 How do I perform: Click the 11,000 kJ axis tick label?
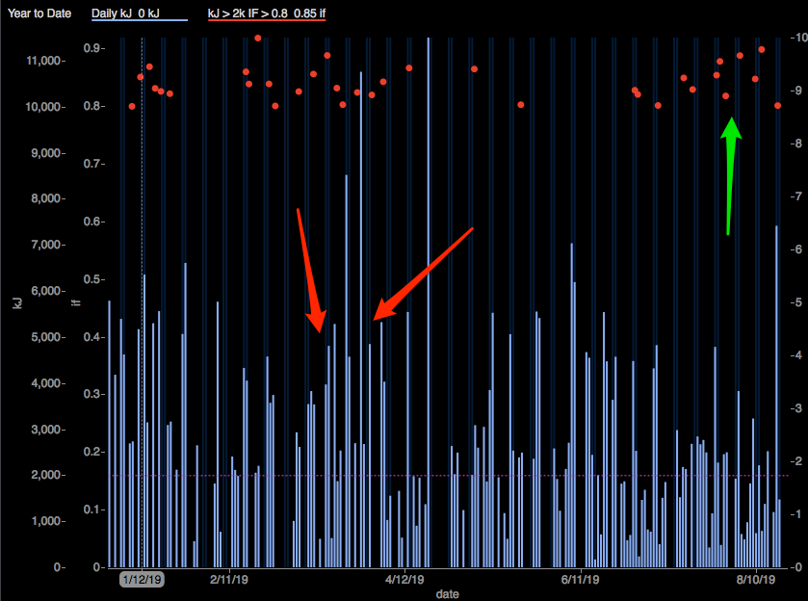44,61
